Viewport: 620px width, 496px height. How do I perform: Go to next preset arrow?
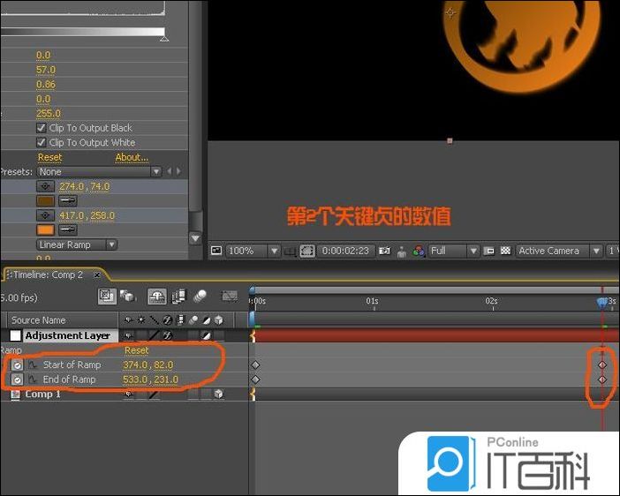178,171
